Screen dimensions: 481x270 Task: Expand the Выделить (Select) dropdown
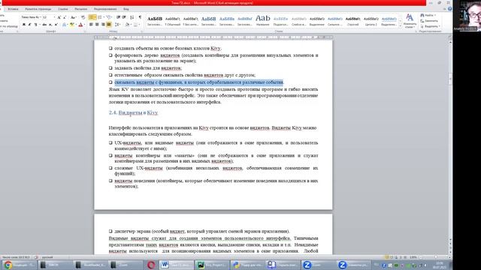pos(431,26)
